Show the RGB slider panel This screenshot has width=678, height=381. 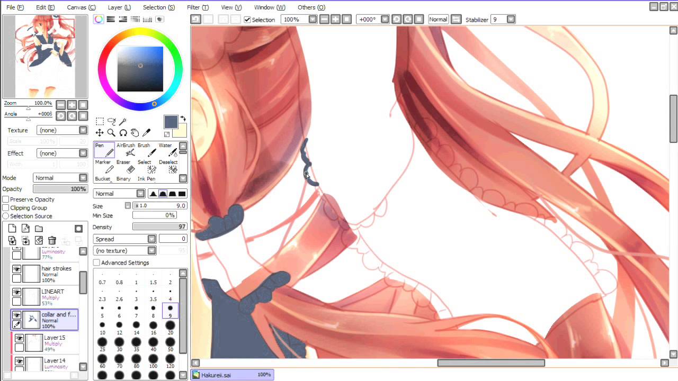(x=111, y=19)
